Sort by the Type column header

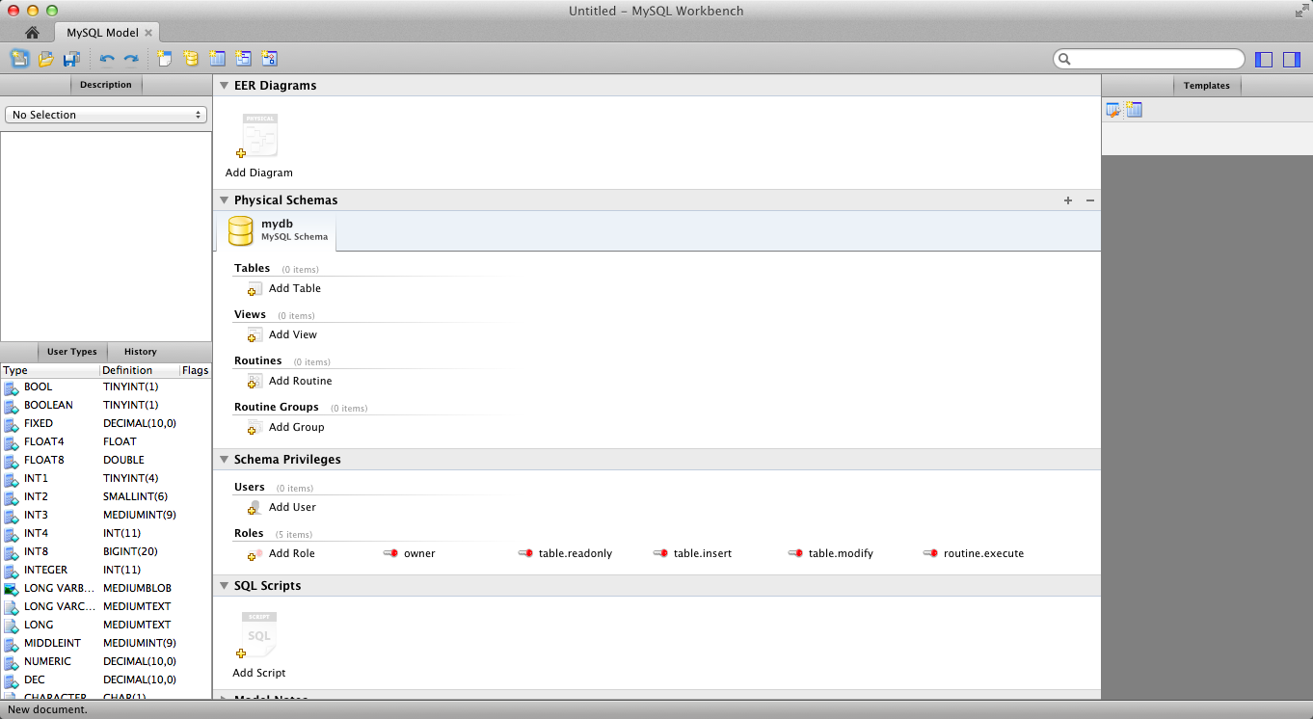click(49, 370)
